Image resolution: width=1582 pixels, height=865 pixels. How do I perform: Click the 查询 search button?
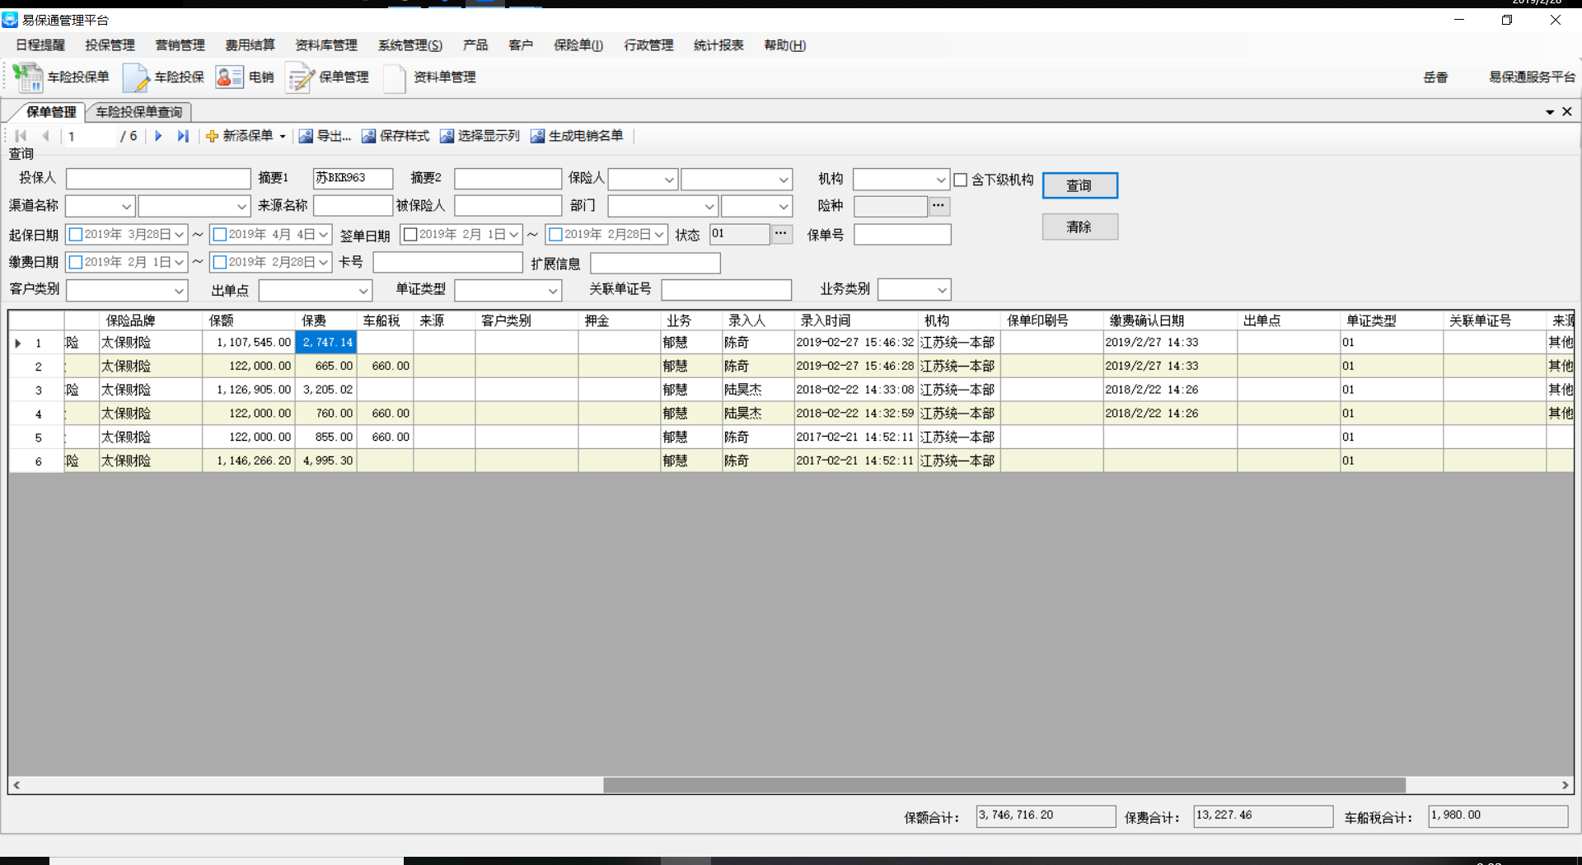tap(1079, 185)
